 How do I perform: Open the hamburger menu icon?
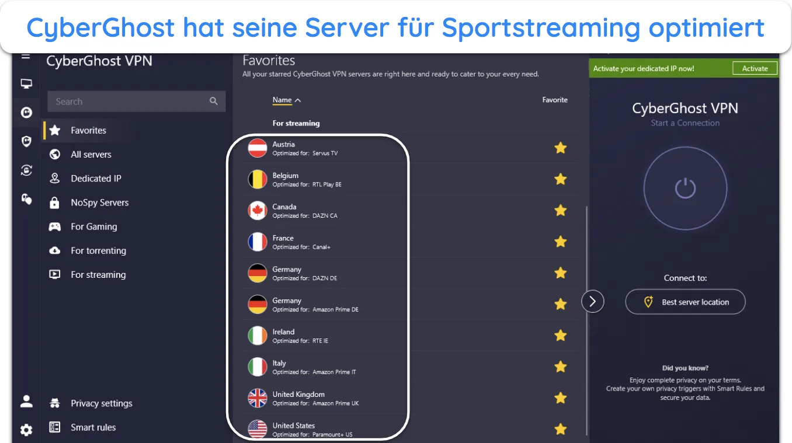point(26,57)
